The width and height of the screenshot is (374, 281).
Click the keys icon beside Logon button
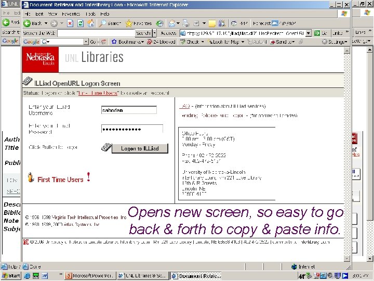(x=106, y=147)
